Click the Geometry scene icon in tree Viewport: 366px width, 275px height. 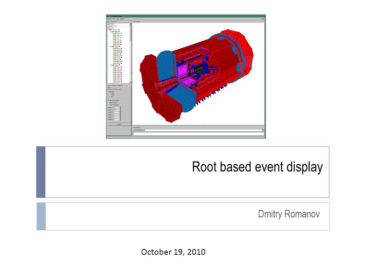point(110,30)
